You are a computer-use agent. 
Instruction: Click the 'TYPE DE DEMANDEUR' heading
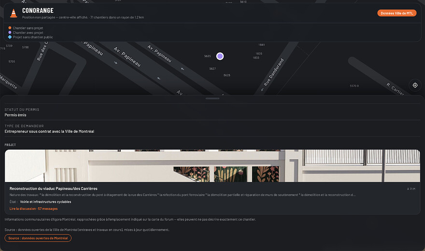tap(24, 126)
